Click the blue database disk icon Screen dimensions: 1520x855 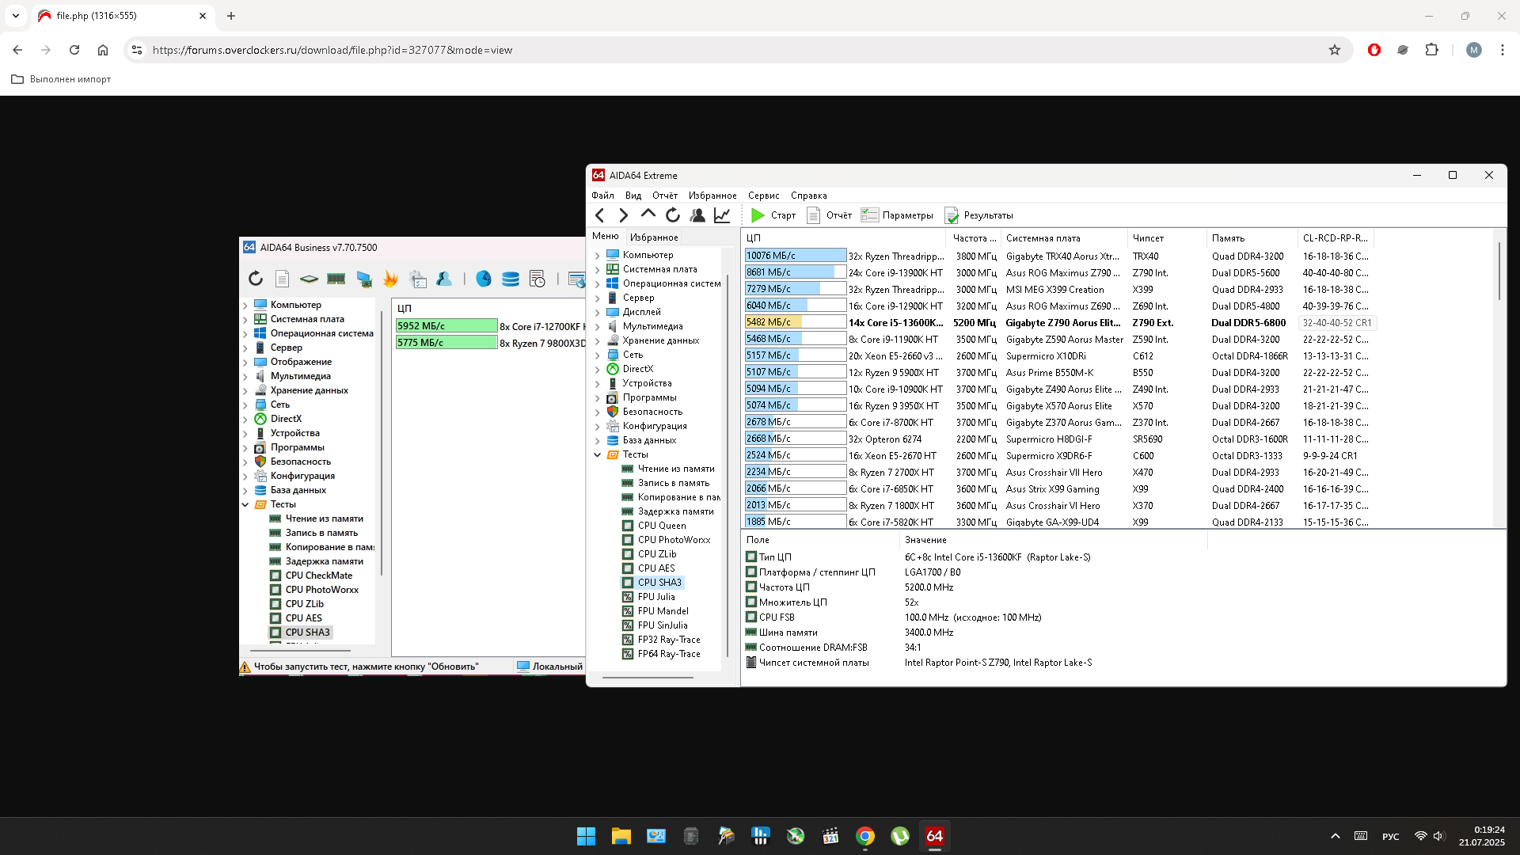pos(511,279)
